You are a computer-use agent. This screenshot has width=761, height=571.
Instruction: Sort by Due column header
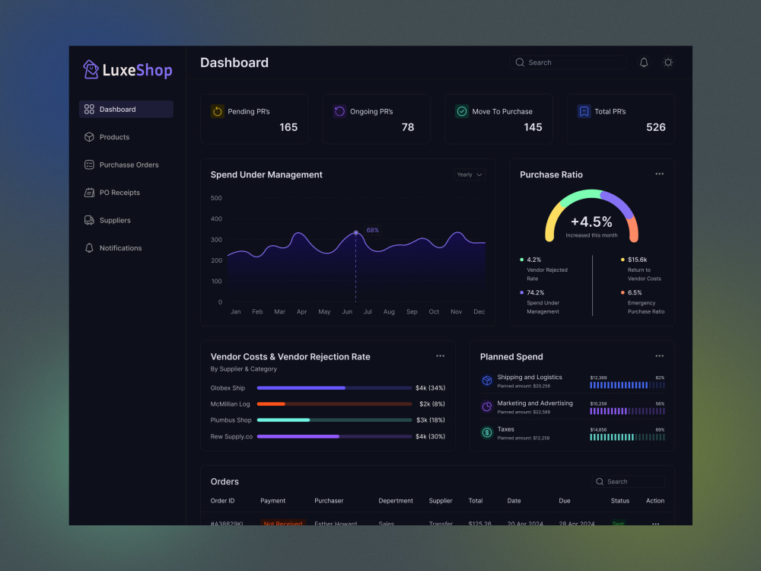point(565,501)
